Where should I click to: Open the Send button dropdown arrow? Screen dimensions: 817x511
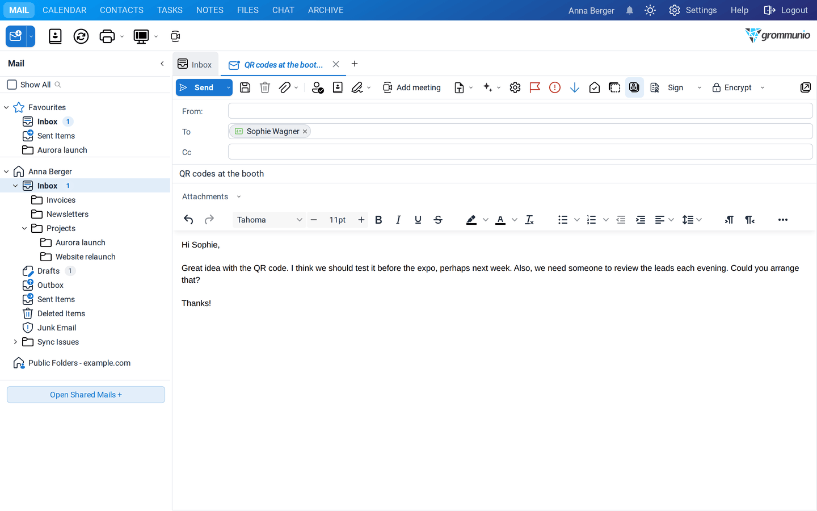[x=228, y=87]
